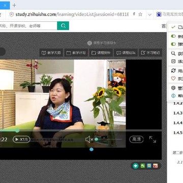Click the lightning speed-mode icon in address bar
Image resolution: width=183 pixels, height=183 pixels.
(x=134, y=14)
